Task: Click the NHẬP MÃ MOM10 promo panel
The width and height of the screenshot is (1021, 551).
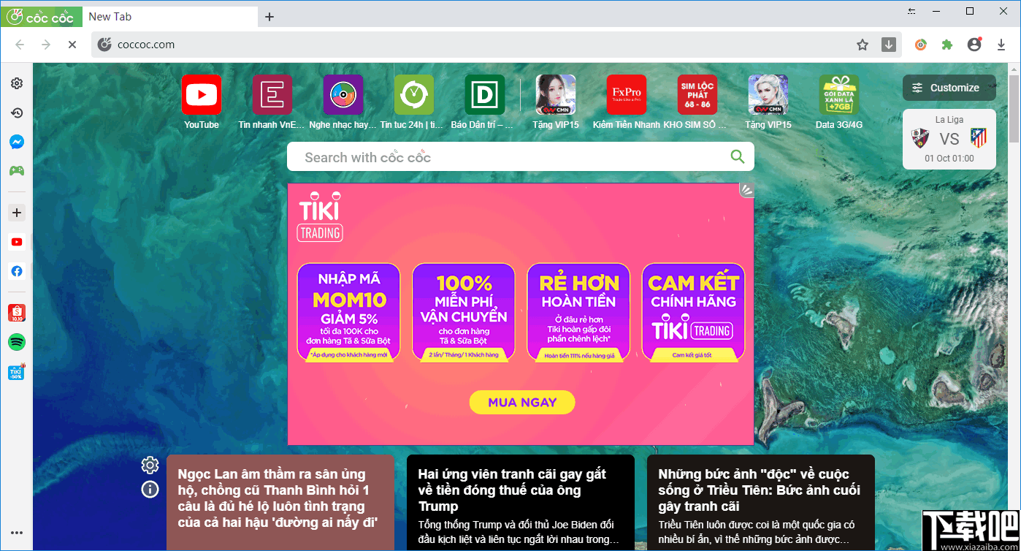Action: click(349, 312)
